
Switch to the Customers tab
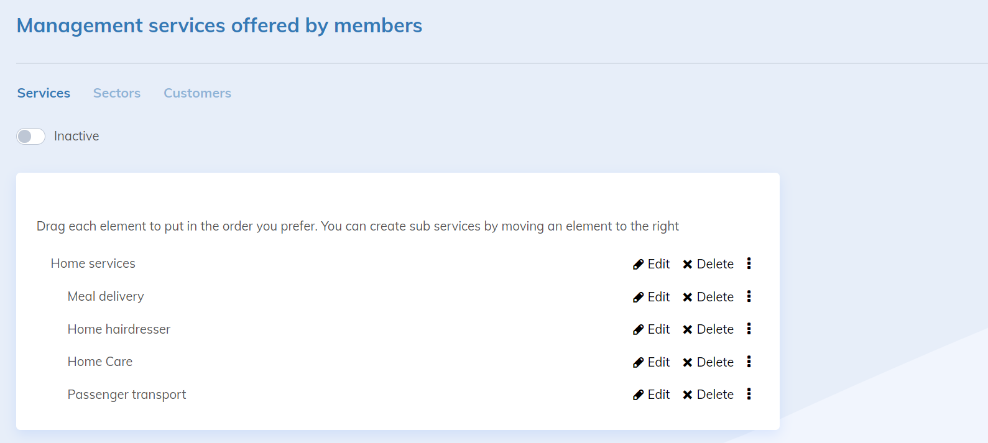197,93
